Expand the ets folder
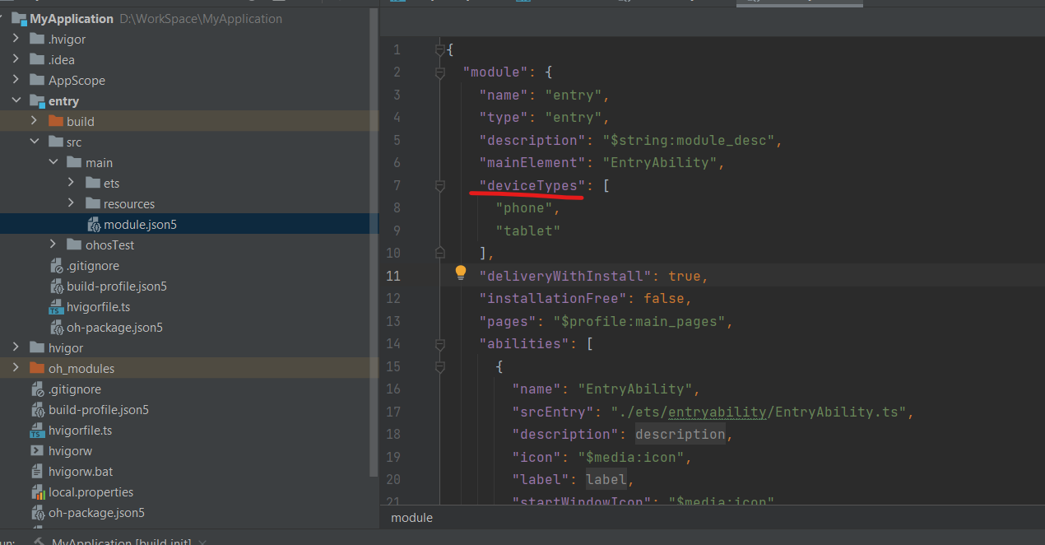The width and height of the screenshot is (1045, 545). (x=72, y=183)
